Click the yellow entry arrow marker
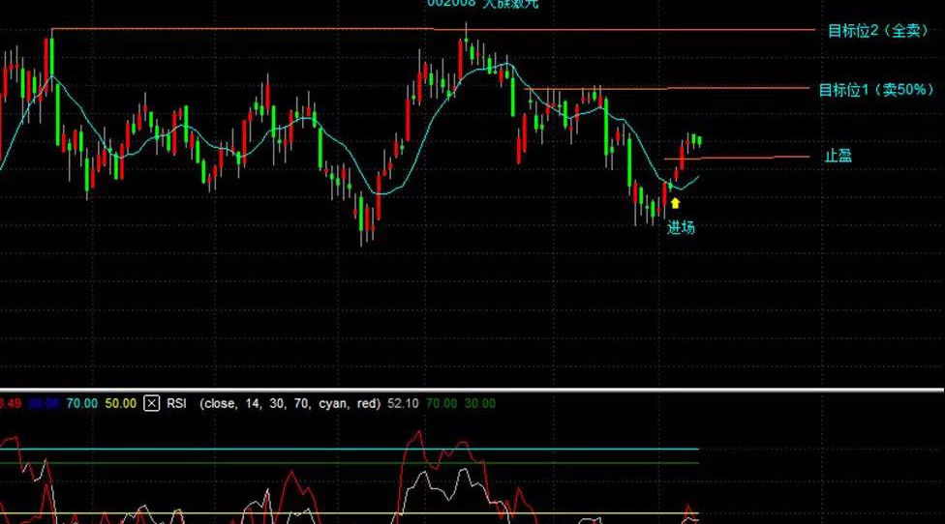This screenshot has height=524, width=945. pos(675,203)
